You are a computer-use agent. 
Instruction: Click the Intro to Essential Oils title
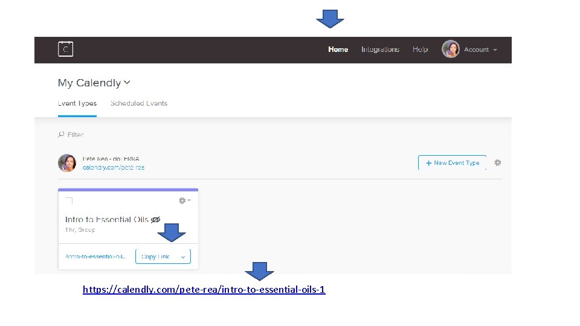click(x=106, y=220)
